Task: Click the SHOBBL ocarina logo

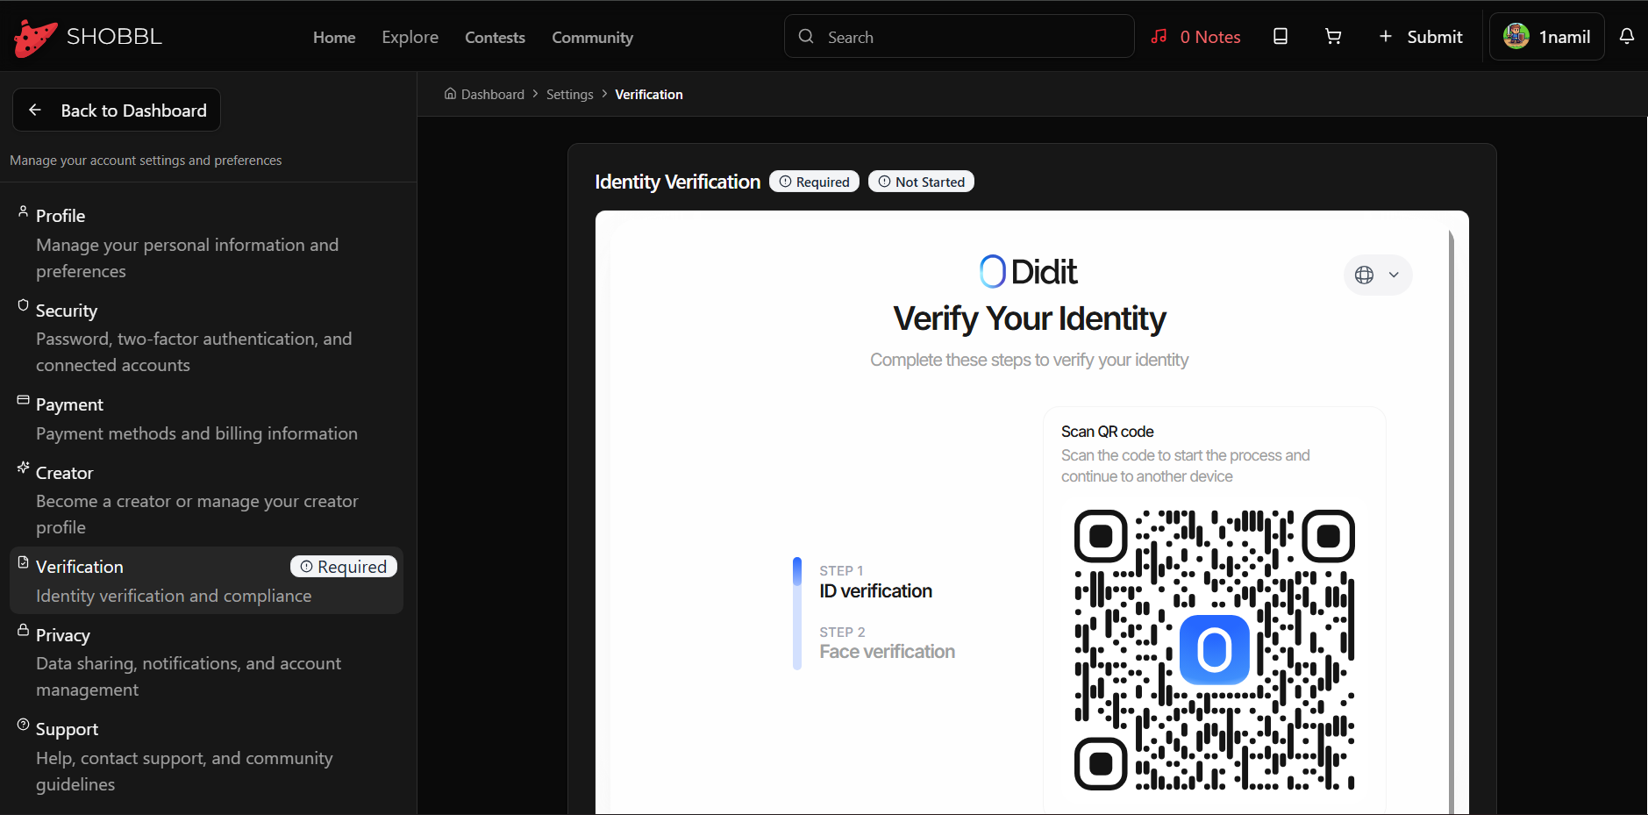Action: (x=33, y=36)
